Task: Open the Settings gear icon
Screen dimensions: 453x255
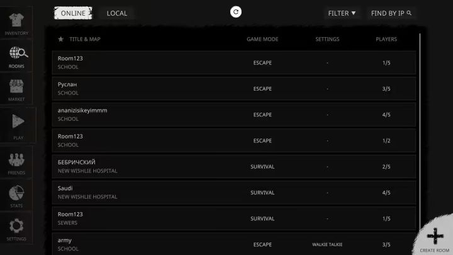Action: 16,226
